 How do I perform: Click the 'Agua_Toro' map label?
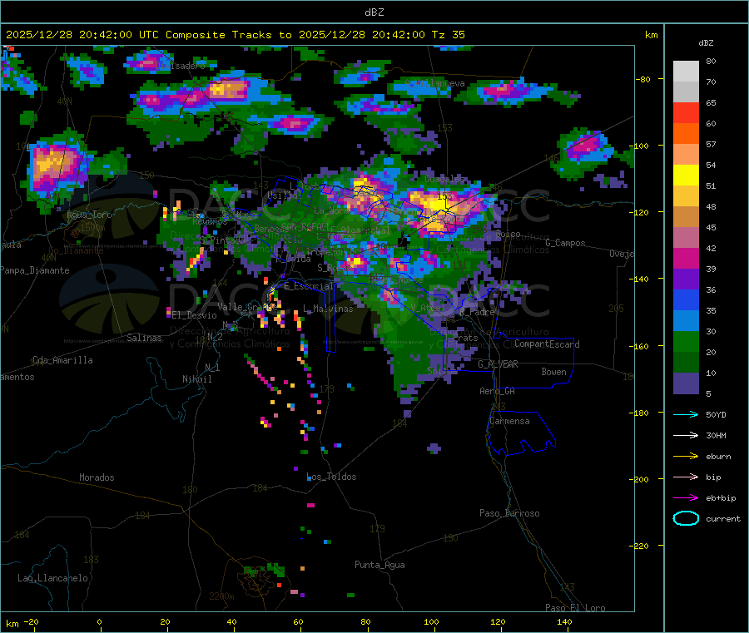pos(89,215)
